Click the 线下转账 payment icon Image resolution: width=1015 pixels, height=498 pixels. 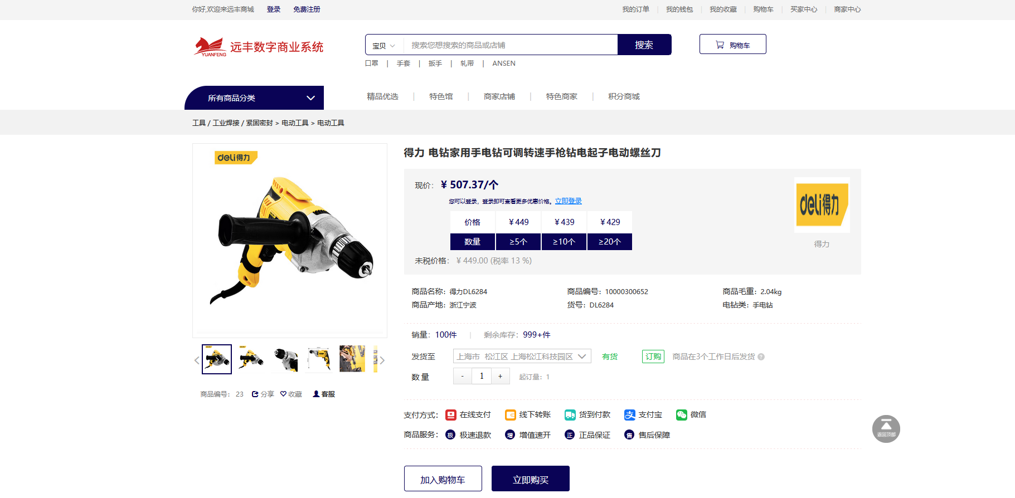511,415
